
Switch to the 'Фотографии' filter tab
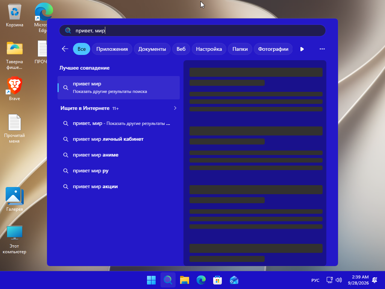pyautogui.click(x=273, y=49)
